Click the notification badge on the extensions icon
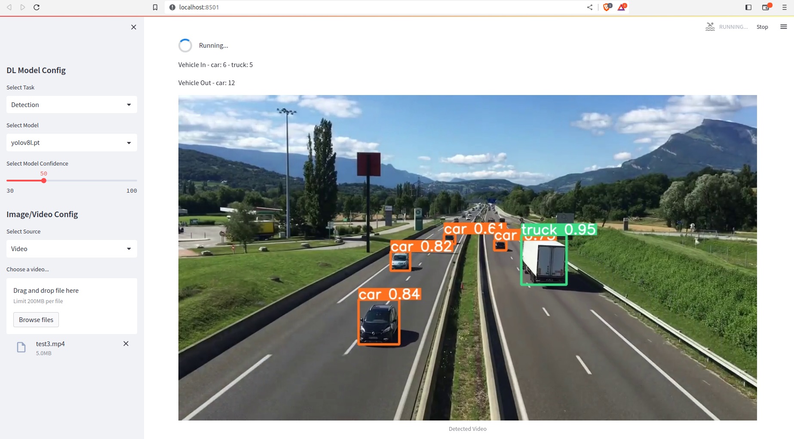 pyautogui.click(x=769, y=4)
